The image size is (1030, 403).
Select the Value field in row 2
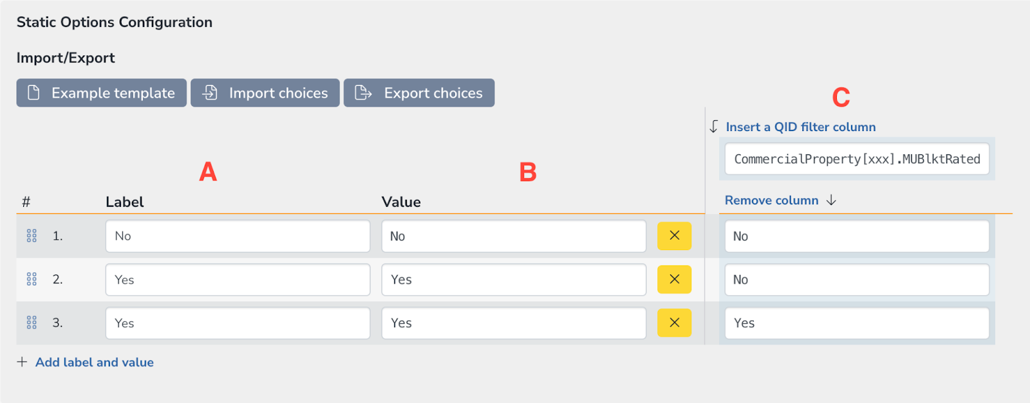click(x=514, y=279)
